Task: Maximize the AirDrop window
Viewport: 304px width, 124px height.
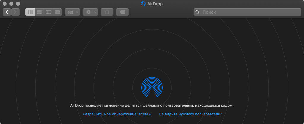Action: tap(18, 4)
